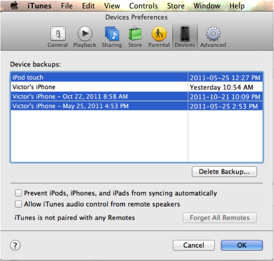Confirm with the OK button
The height and width of the screenshot is (261, 274).
(242, 245)
